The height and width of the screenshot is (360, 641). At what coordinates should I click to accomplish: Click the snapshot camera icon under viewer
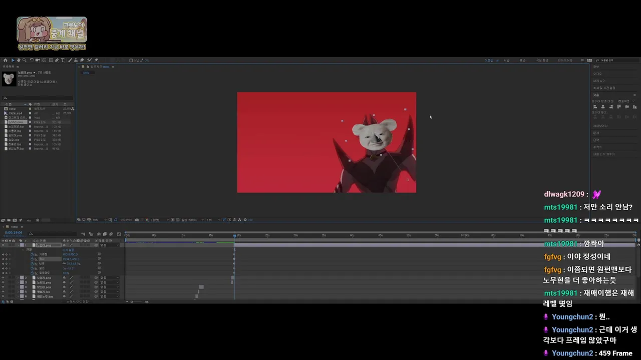tap(137, 219)
